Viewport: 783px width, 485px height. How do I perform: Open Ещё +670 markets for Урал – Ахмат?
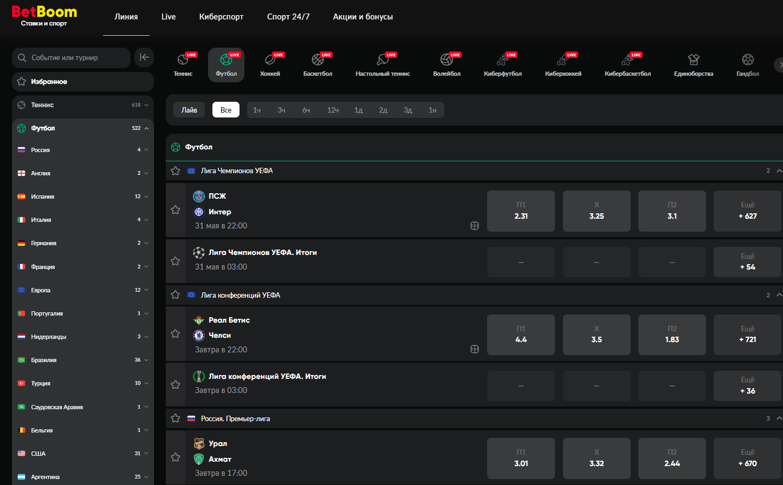pos(748,458)
